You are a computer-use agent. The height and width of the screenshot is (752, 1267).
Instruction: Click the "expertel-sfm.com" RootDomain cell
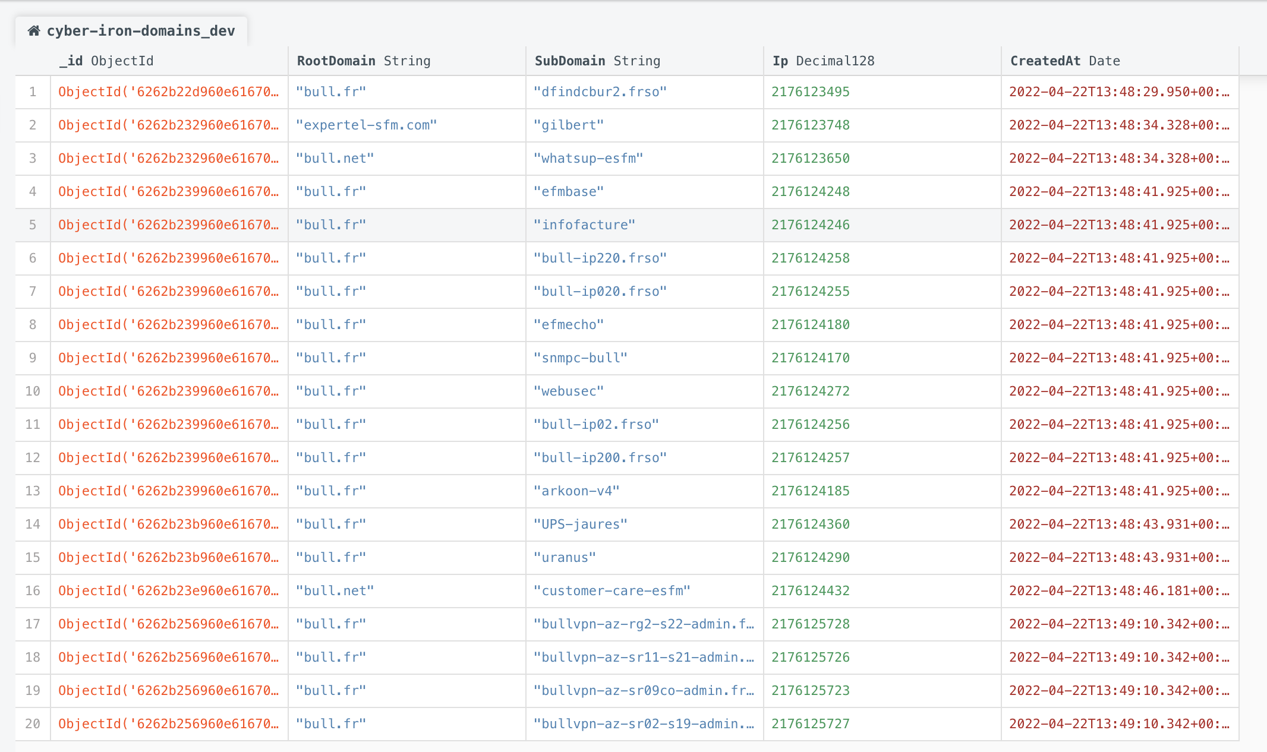[x=366, y=125]
